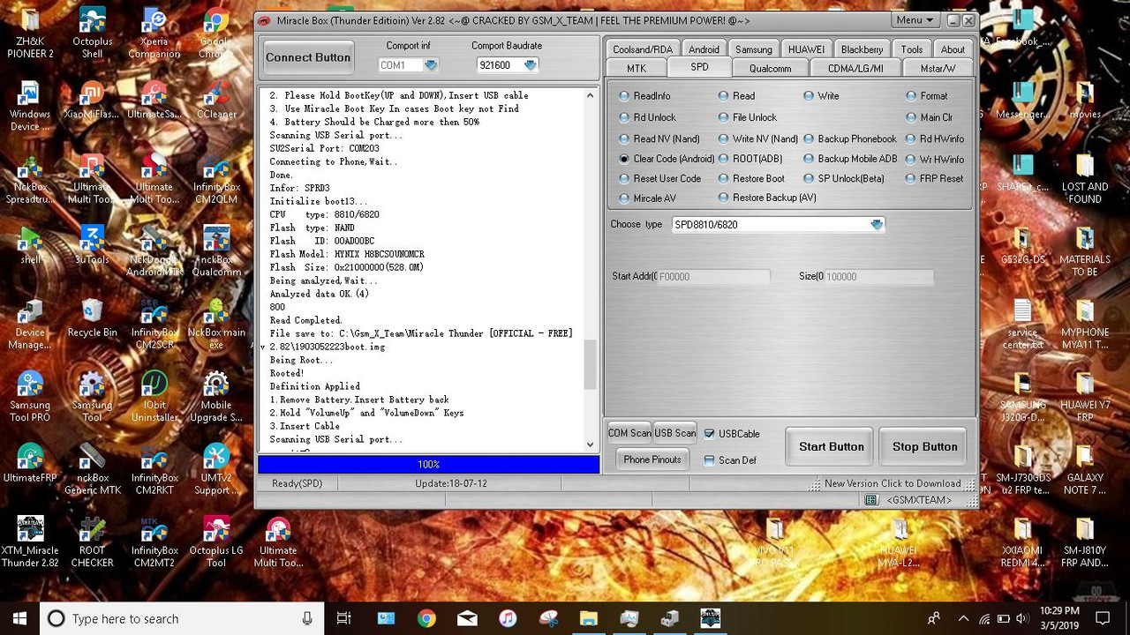Open ROOT CHECKER desktop icon

pyautogui.click(x=92, y=542)
